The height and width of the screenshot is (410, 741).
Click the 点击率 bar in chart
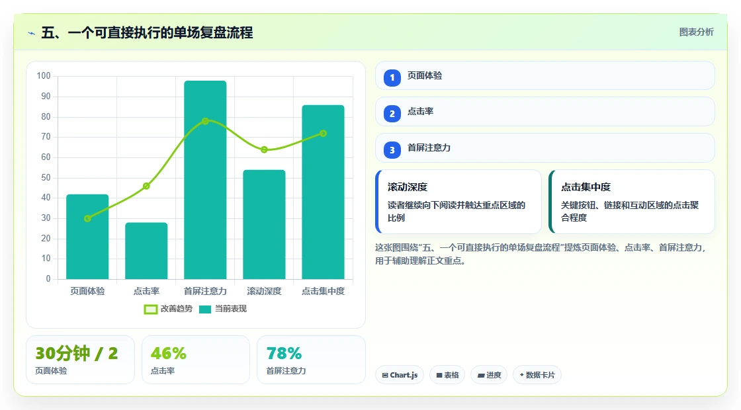tap(146, 251)
